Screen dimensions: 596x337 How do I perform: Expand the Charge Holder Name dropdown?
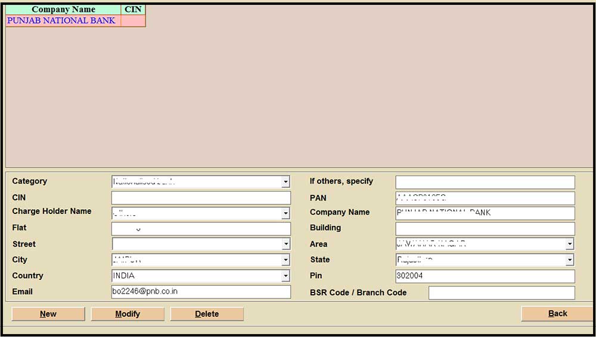point(285,213)
